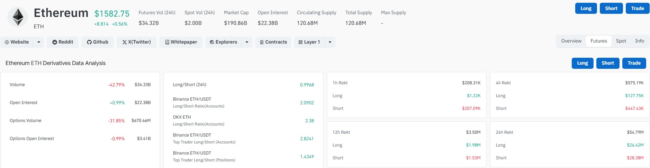The image size is (650, 168).
Task: Switch to the Overview tab
Action: click(571, 41)
